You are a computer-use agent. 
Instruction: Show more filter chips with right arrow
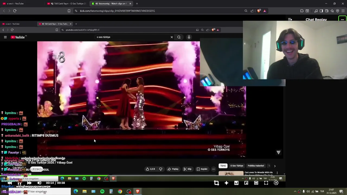pos(275,166)
